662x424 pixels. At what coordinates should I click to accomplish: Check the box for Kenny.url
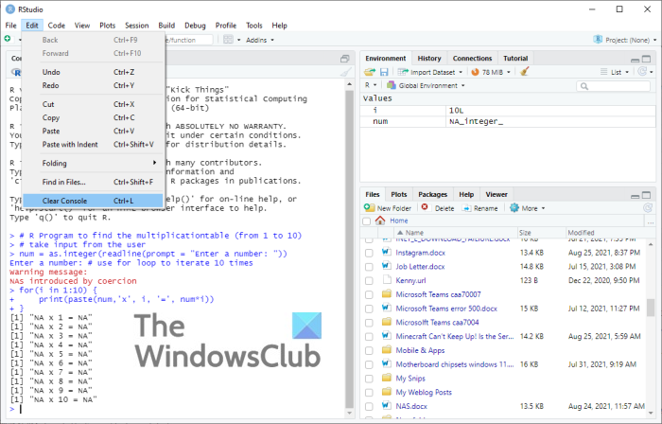click(369, 281)
